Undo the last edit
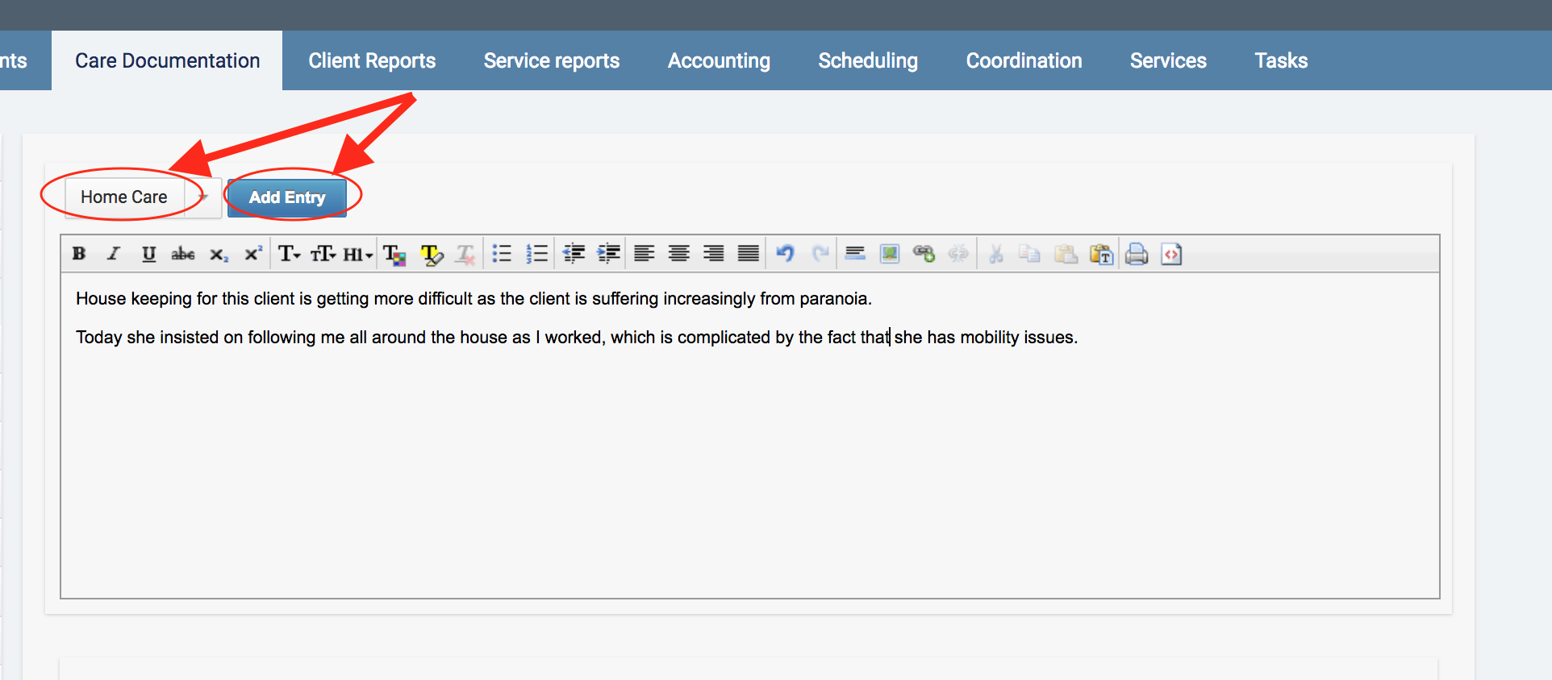This screenshot has height=680, width=1552. 785,254
